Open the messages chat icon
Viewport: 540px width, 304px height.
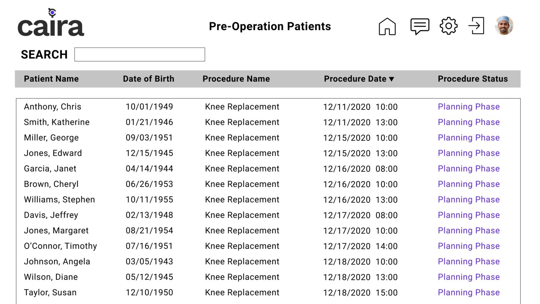pyautogui.click(x=420, y=26)
